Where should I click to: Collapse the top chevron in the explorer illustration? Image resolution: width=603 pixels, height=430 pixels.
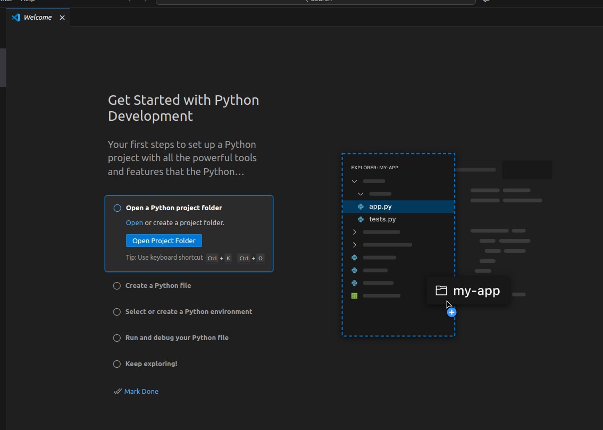[354, 181]
